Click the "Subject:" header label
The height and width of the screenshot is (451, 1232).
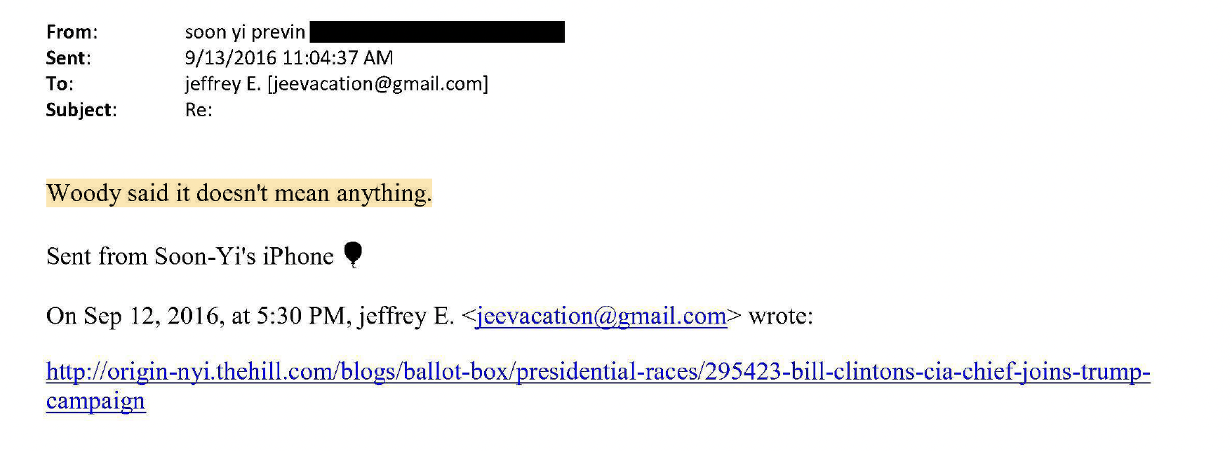81,110
